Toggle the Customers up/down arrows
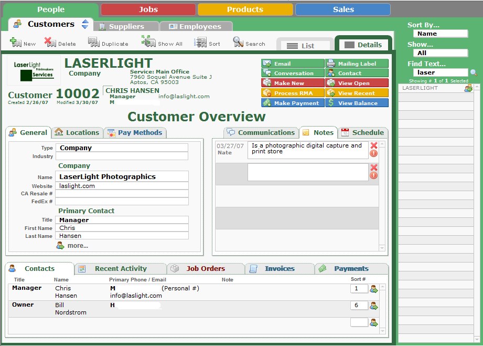Viewport: 483px width, 346px height. [x=85, y=24]
